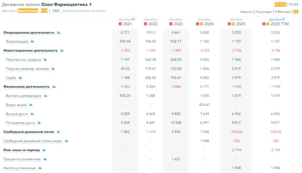
Task: Click the Инвестиционная деятельность label
Action: coord(30,50)
